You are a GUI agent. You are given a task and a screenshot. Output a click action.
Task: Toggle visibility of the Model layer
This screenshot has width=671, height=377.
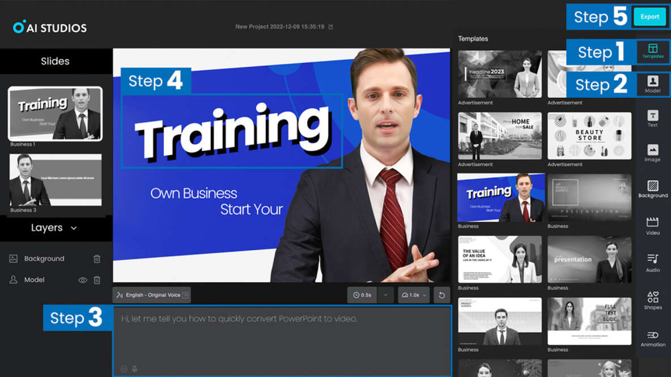82,280
